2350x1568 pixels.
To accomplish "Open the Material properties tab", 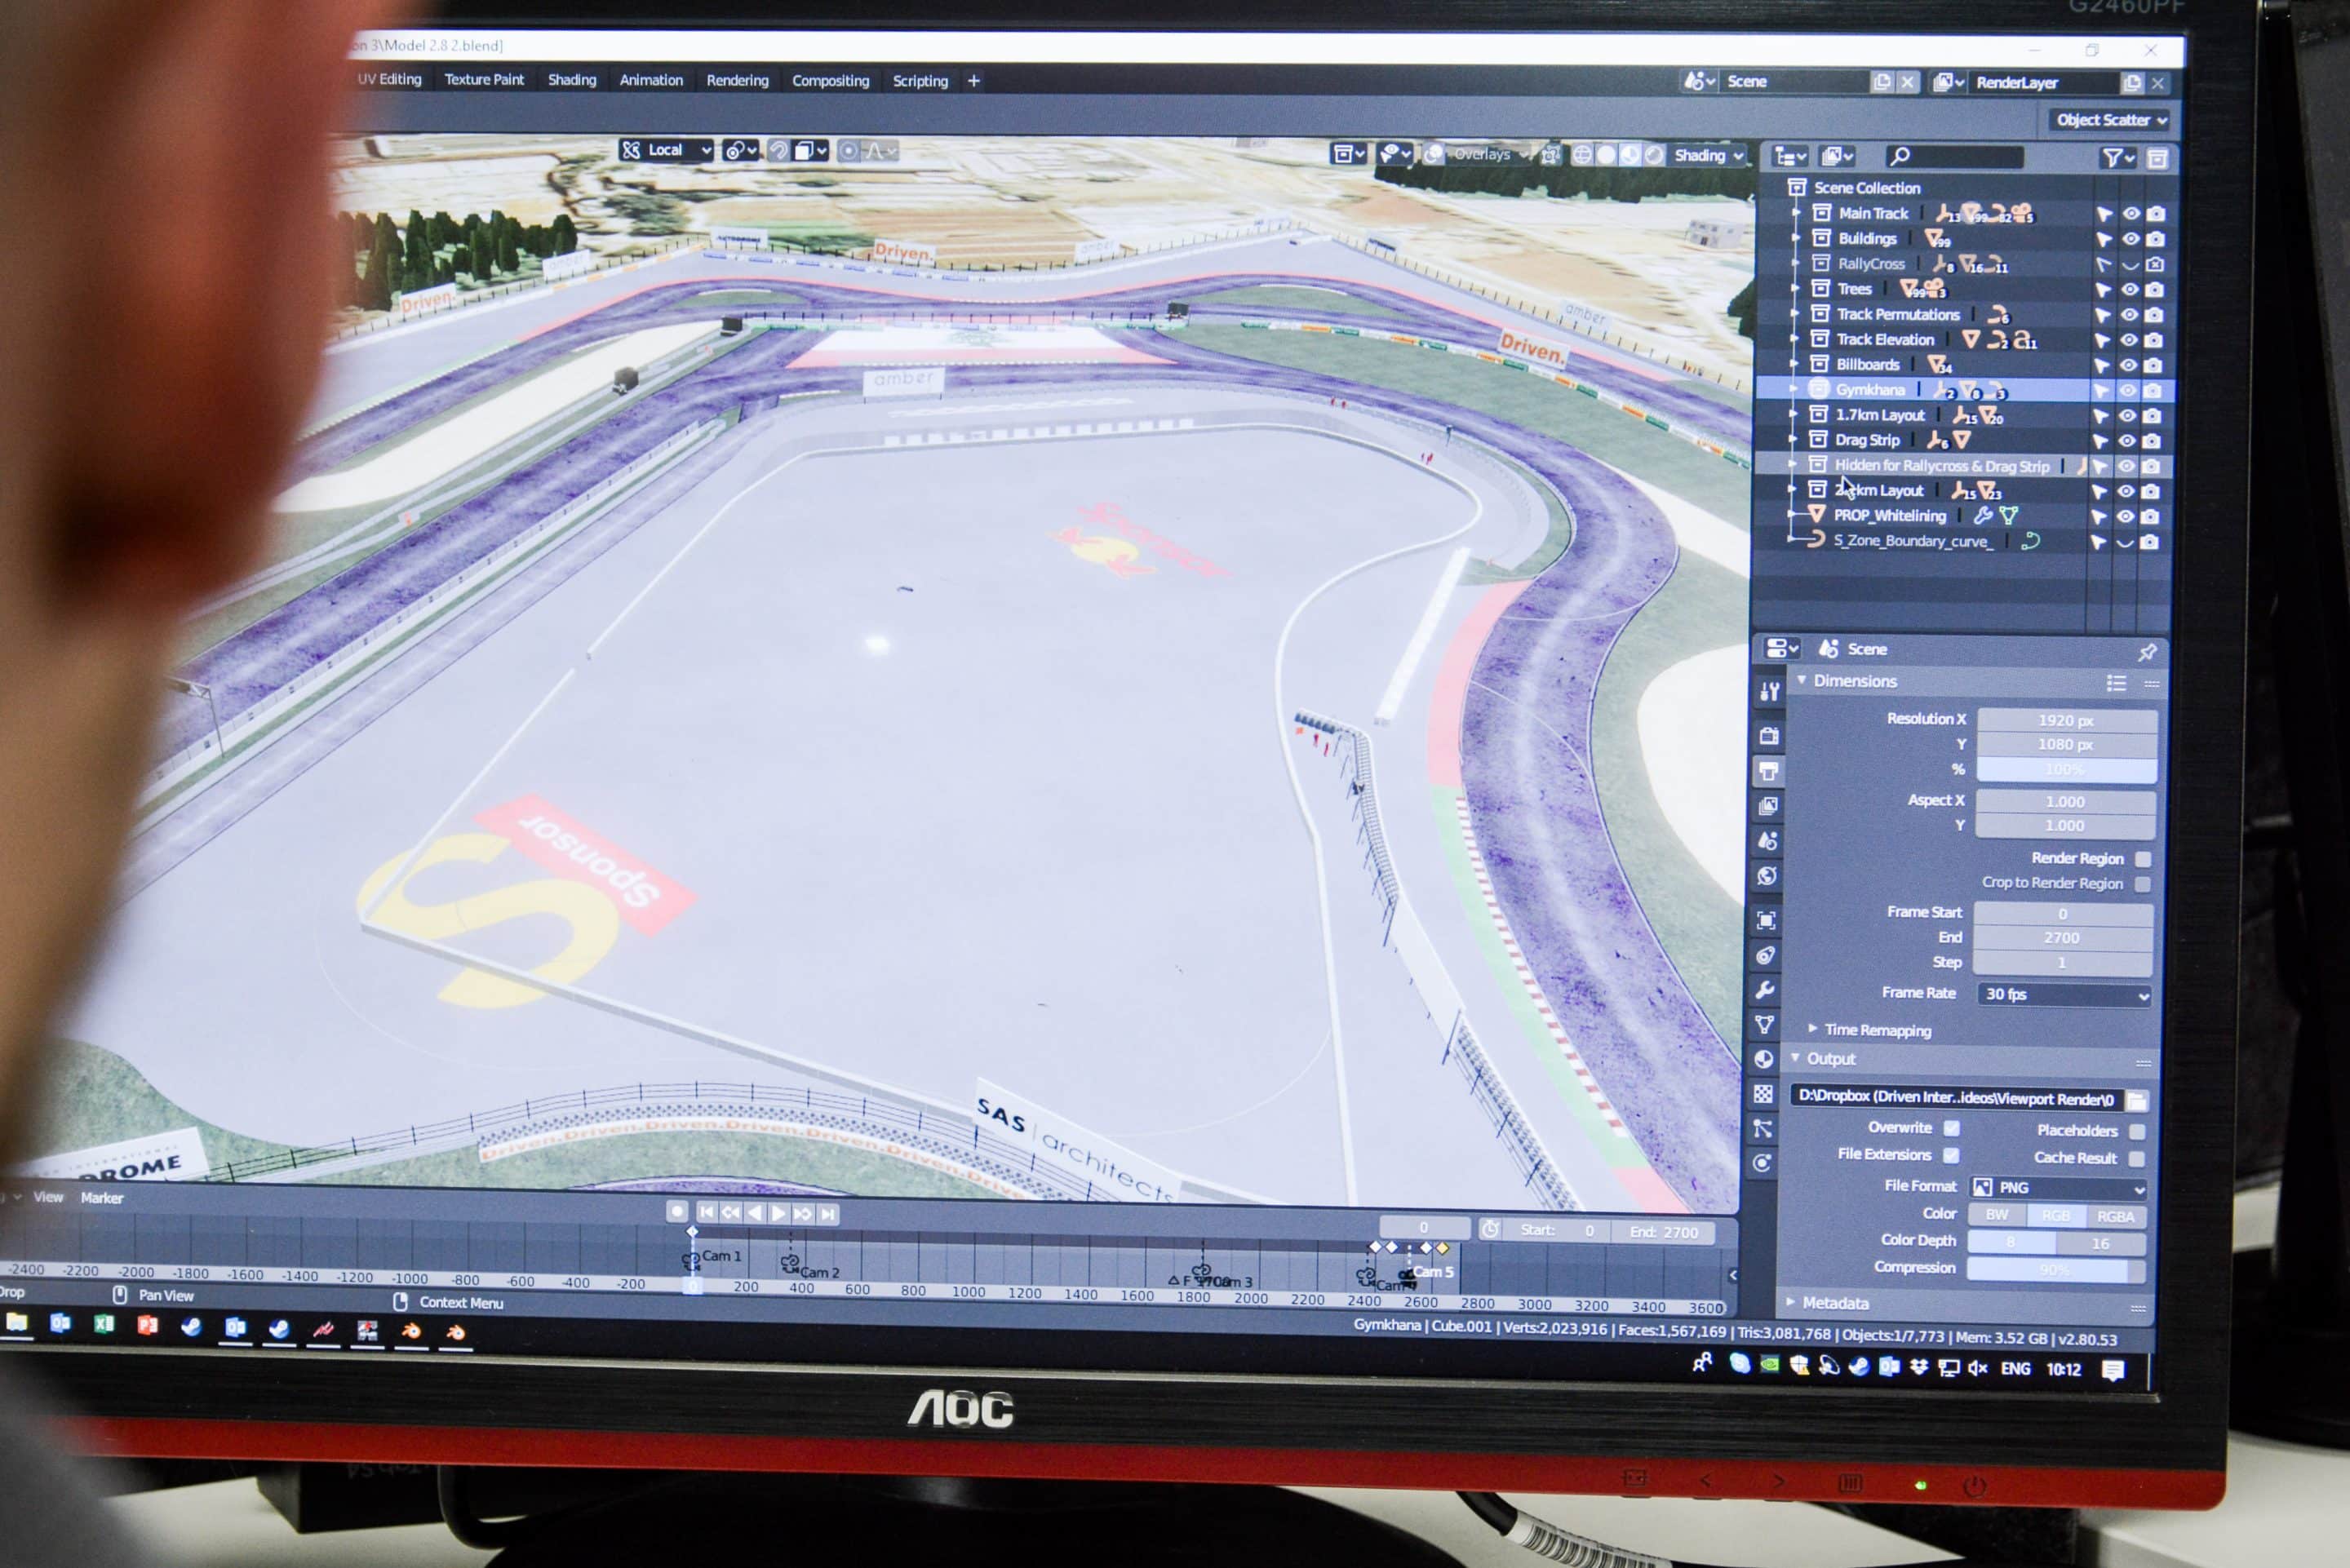I will tap(1764, 1059).
